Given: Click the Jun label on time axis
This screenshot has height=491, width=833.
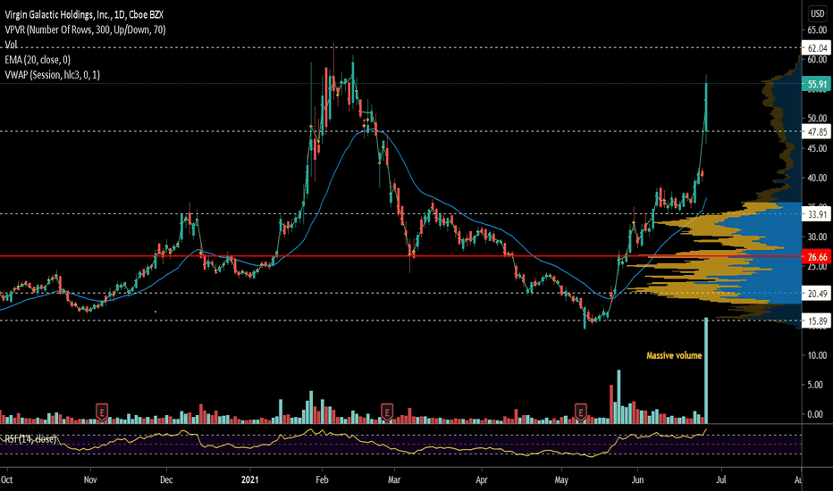Looking at the screenshot, I should pos(637,480).
